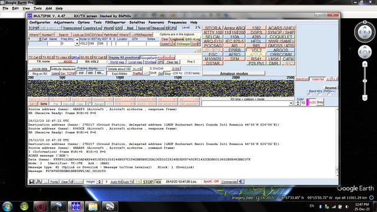
Task: Open RX time + callsign + mode dropdown
Action: (290, 104)
